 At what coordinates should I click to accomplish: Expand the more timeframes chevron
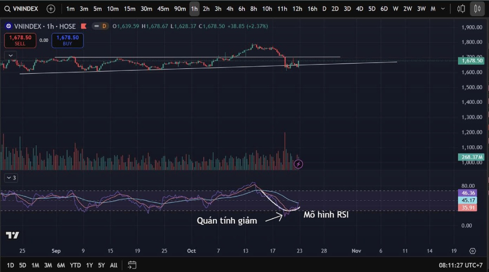[x=443, y=9]
